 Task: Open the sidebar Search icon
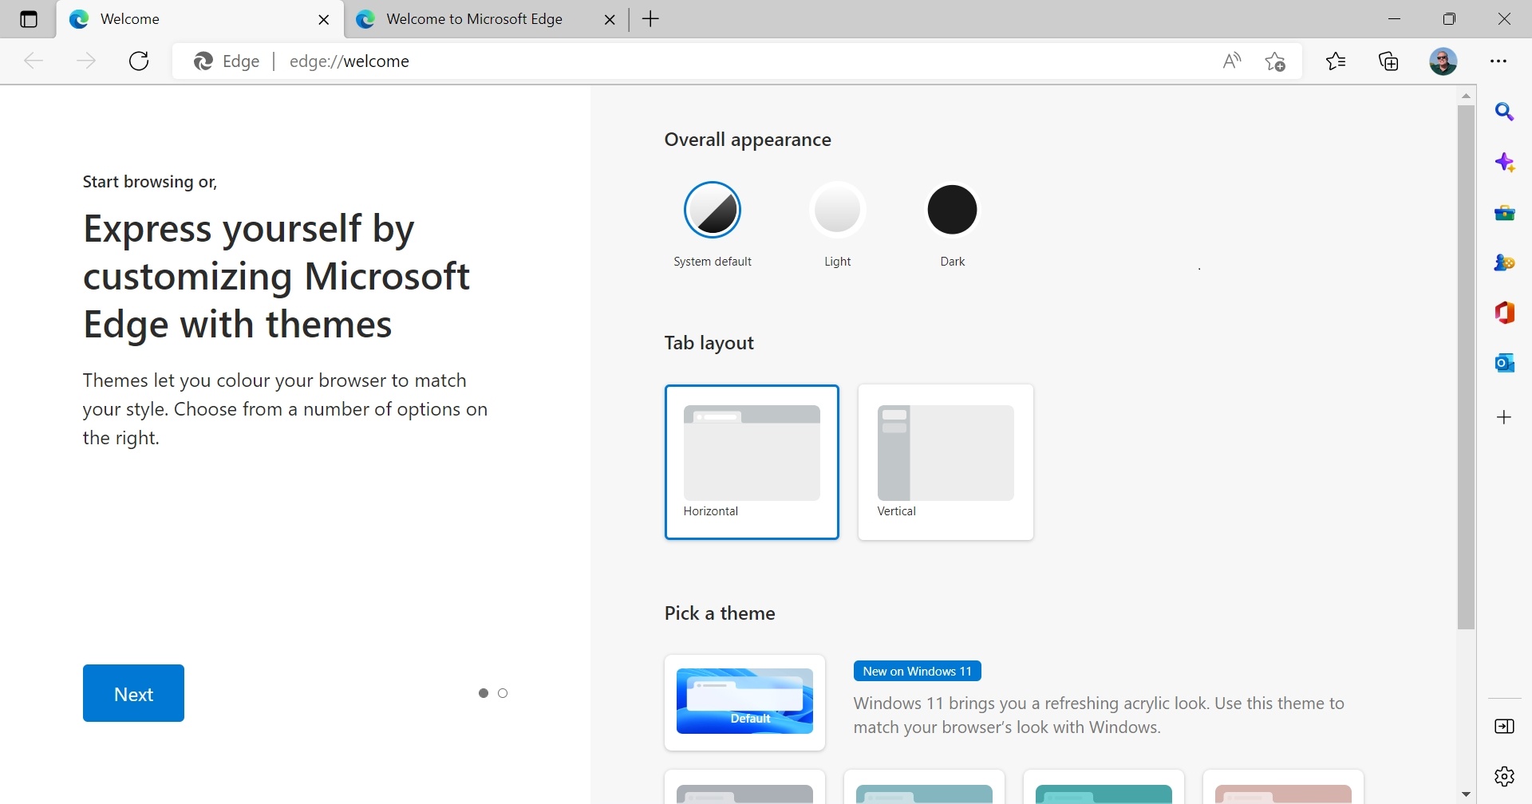click(1504, 112)
